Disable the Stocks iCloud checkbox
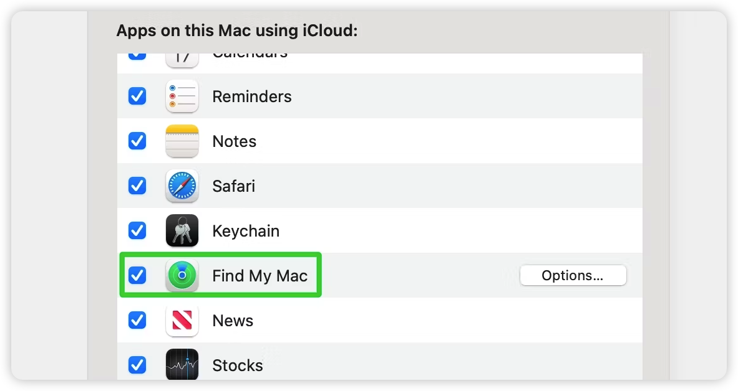This screenshot has height=391, width=738. 137,365
